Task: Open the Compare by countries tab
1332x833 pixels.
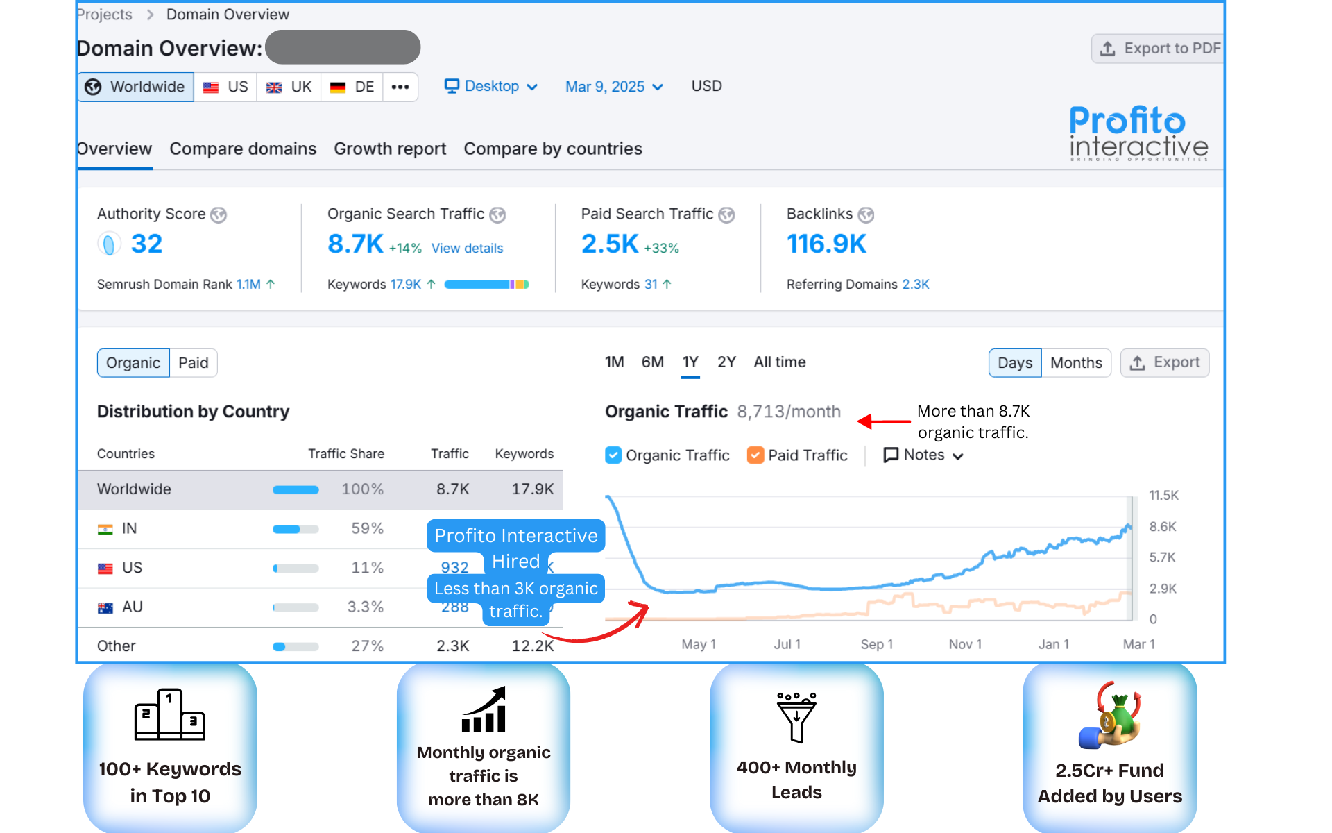Action: click(553, 149)
